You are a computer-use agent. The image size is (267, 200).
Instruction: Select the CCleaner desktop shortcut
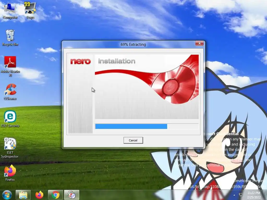coord(10,92)
